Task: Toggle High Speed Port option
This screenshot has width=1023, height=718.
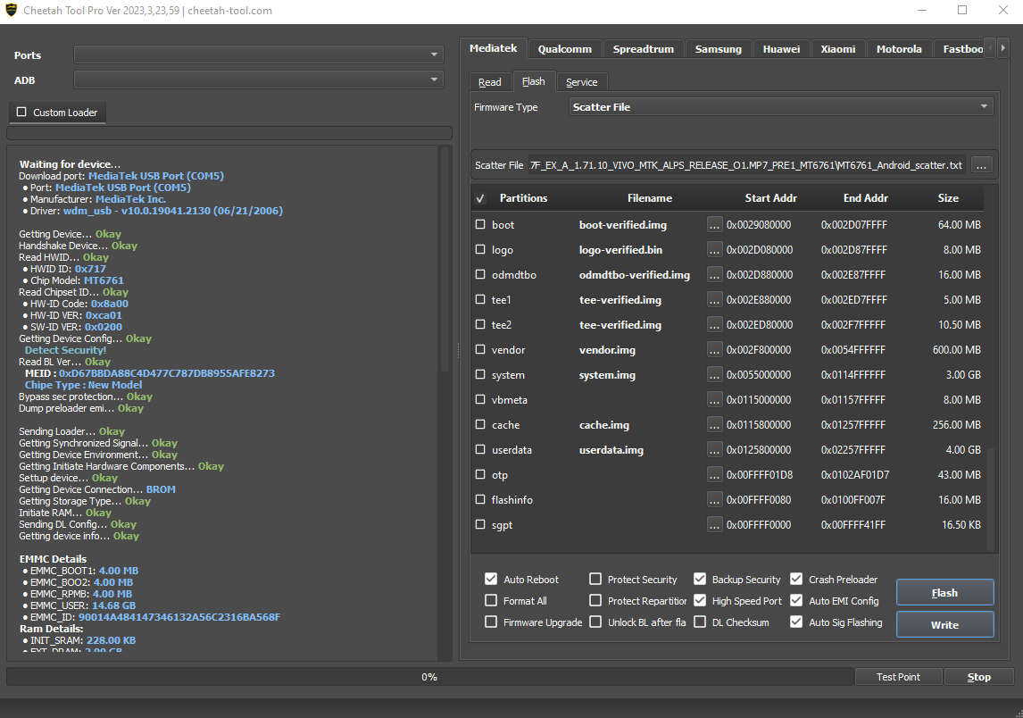Action: pos(699,600)
